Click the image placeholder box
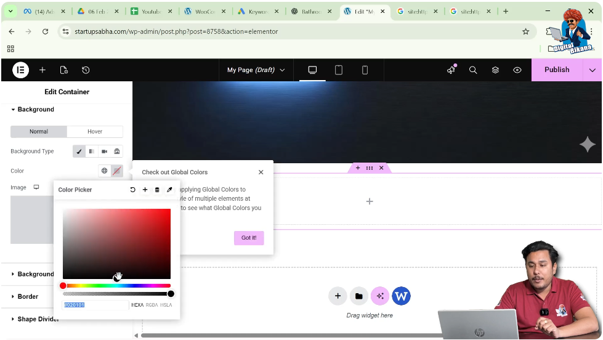Image resolution: width=603 pixels, height=340 pixels. click(x=32, y=220)
